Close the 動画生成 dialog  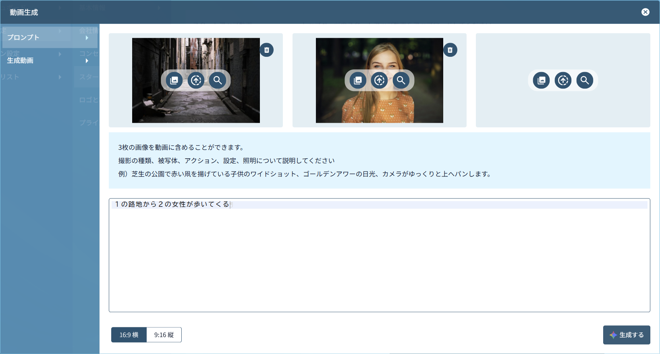[x=645, y=12]
